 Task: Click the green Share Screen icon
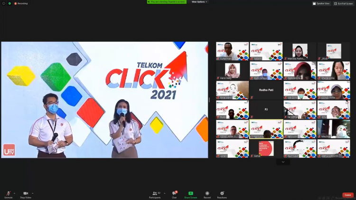tap(190, 193)
